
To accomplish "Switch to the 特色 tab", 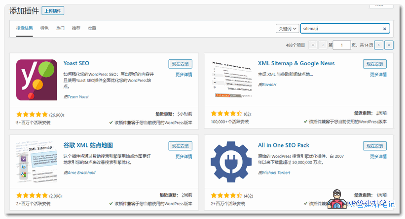I will [44, 28].
